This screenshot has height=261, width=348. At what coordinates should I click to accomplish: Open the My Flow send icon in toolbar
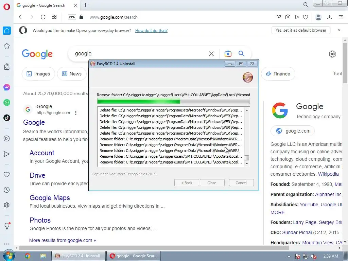pos(297,17)
